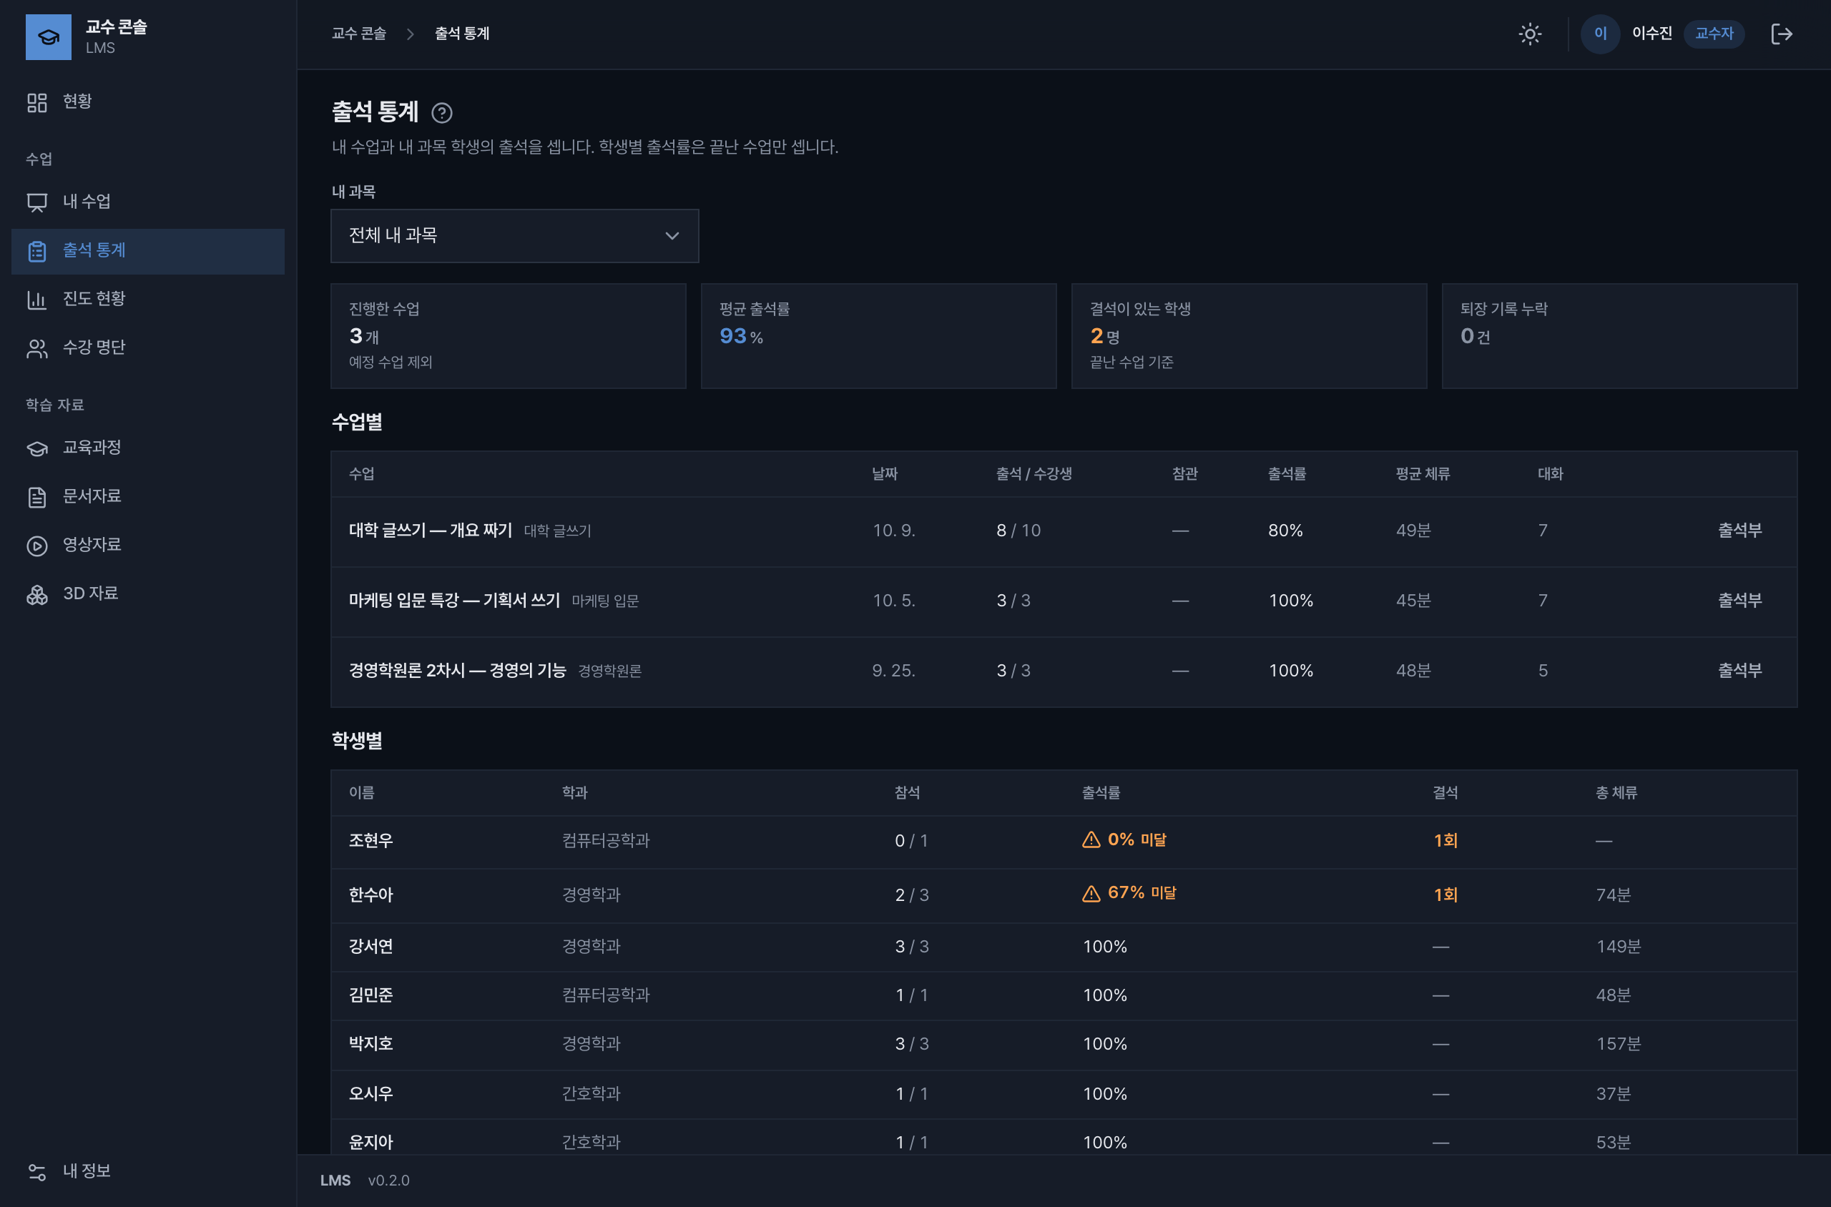
Task: Go to 수강 명단 menu item
Action: (x=148, y=348)
